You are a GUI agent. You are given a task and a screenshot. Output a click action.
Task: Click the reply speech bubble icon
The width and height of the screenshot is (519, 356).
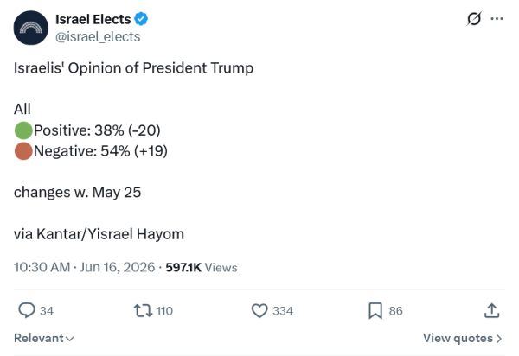coord(27,310)
